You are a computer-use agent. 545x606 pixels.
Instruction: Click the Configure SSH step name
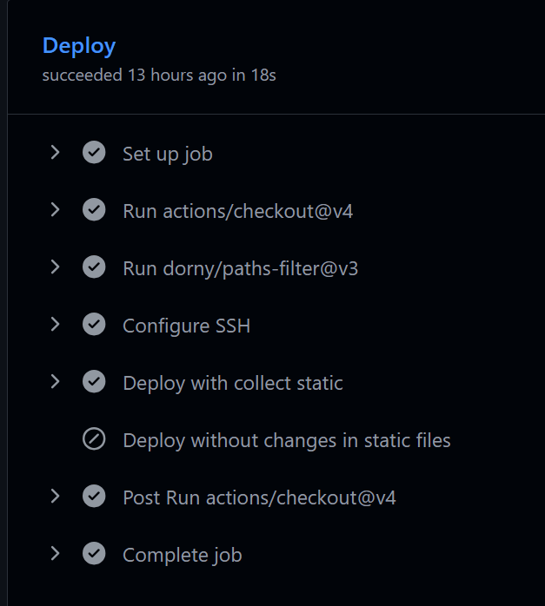[x=186, y=326]
